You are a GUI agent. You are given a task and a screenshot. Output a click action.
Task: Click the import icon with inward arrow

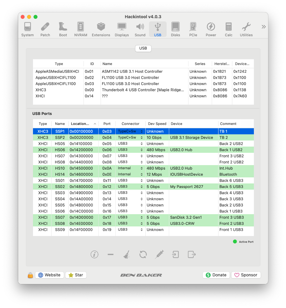(x=175, y=254)
